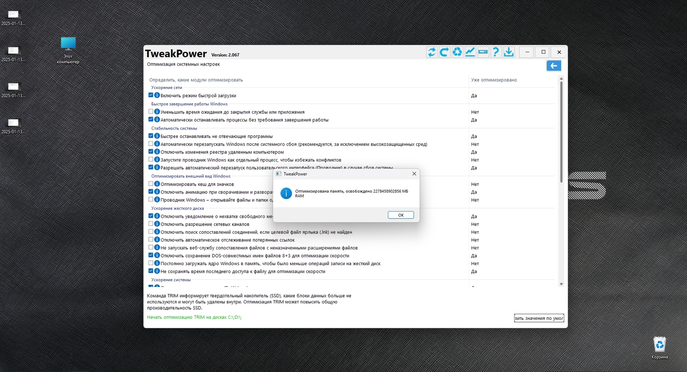Image resolution: width=687 pixels, height=372 pixels.
Task: Click the 'Стабильность системы' section heading
Action: (x=174, y=128)
